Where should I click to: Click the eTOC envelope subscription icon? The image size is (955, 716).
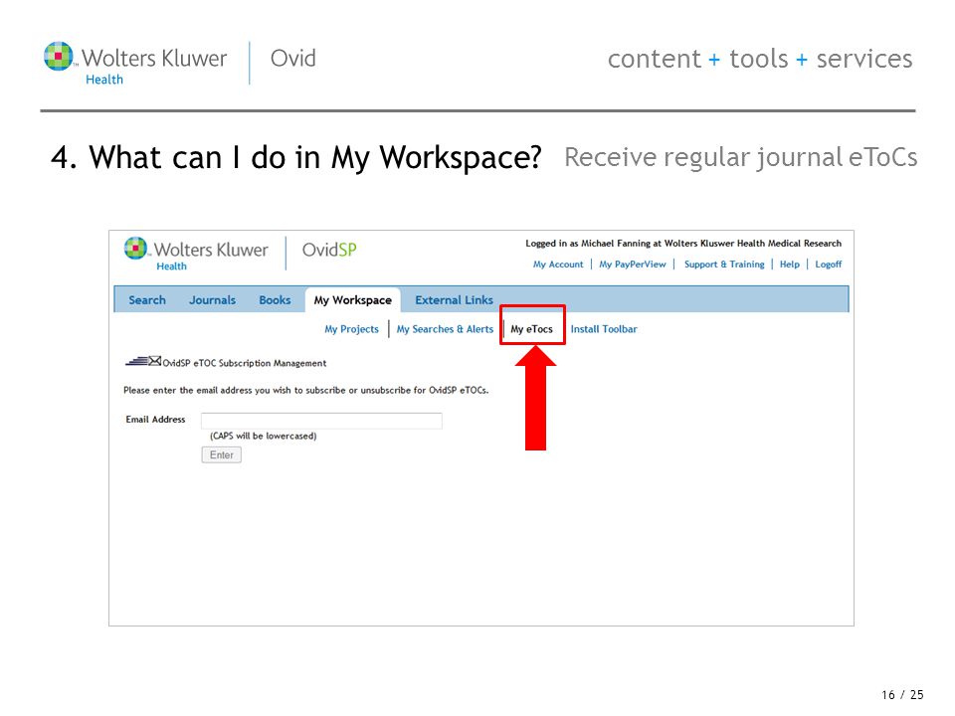pyautogui.click(x=143, y=361)
